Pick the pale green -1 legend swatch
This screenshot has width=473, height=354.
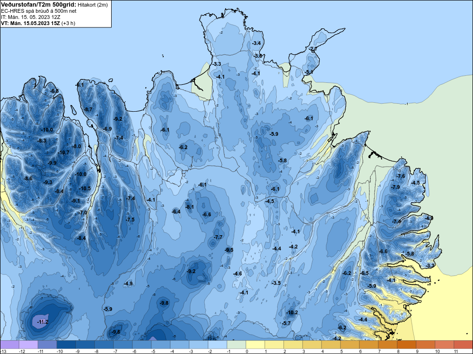tap(236, 345)
